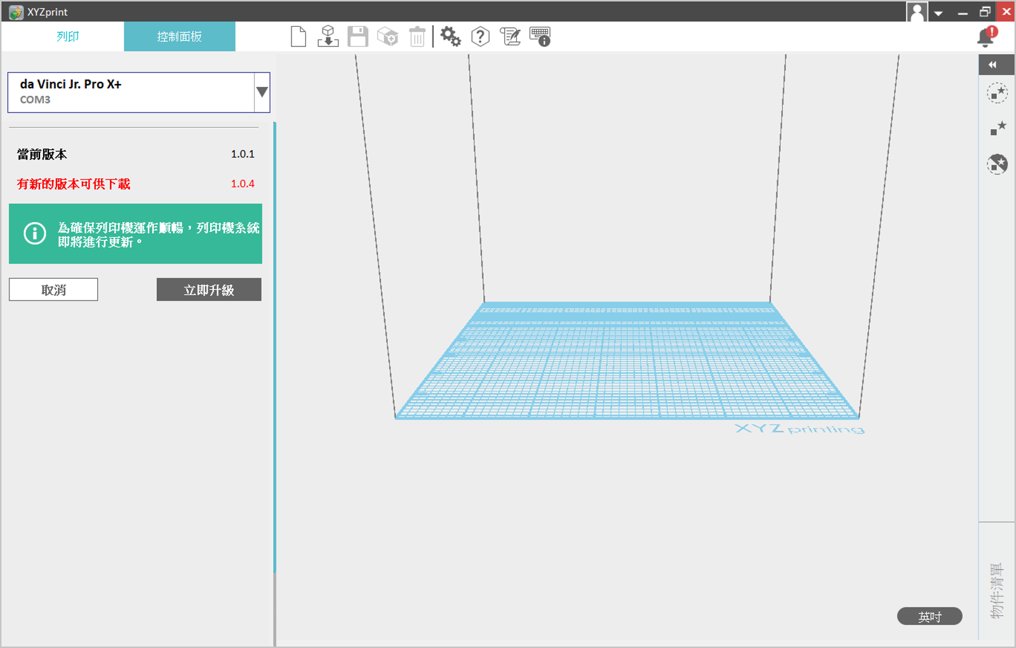
Task: Expand the da Vinci Jr. Pro X+ printer dropdown
Action: [262, 92]
